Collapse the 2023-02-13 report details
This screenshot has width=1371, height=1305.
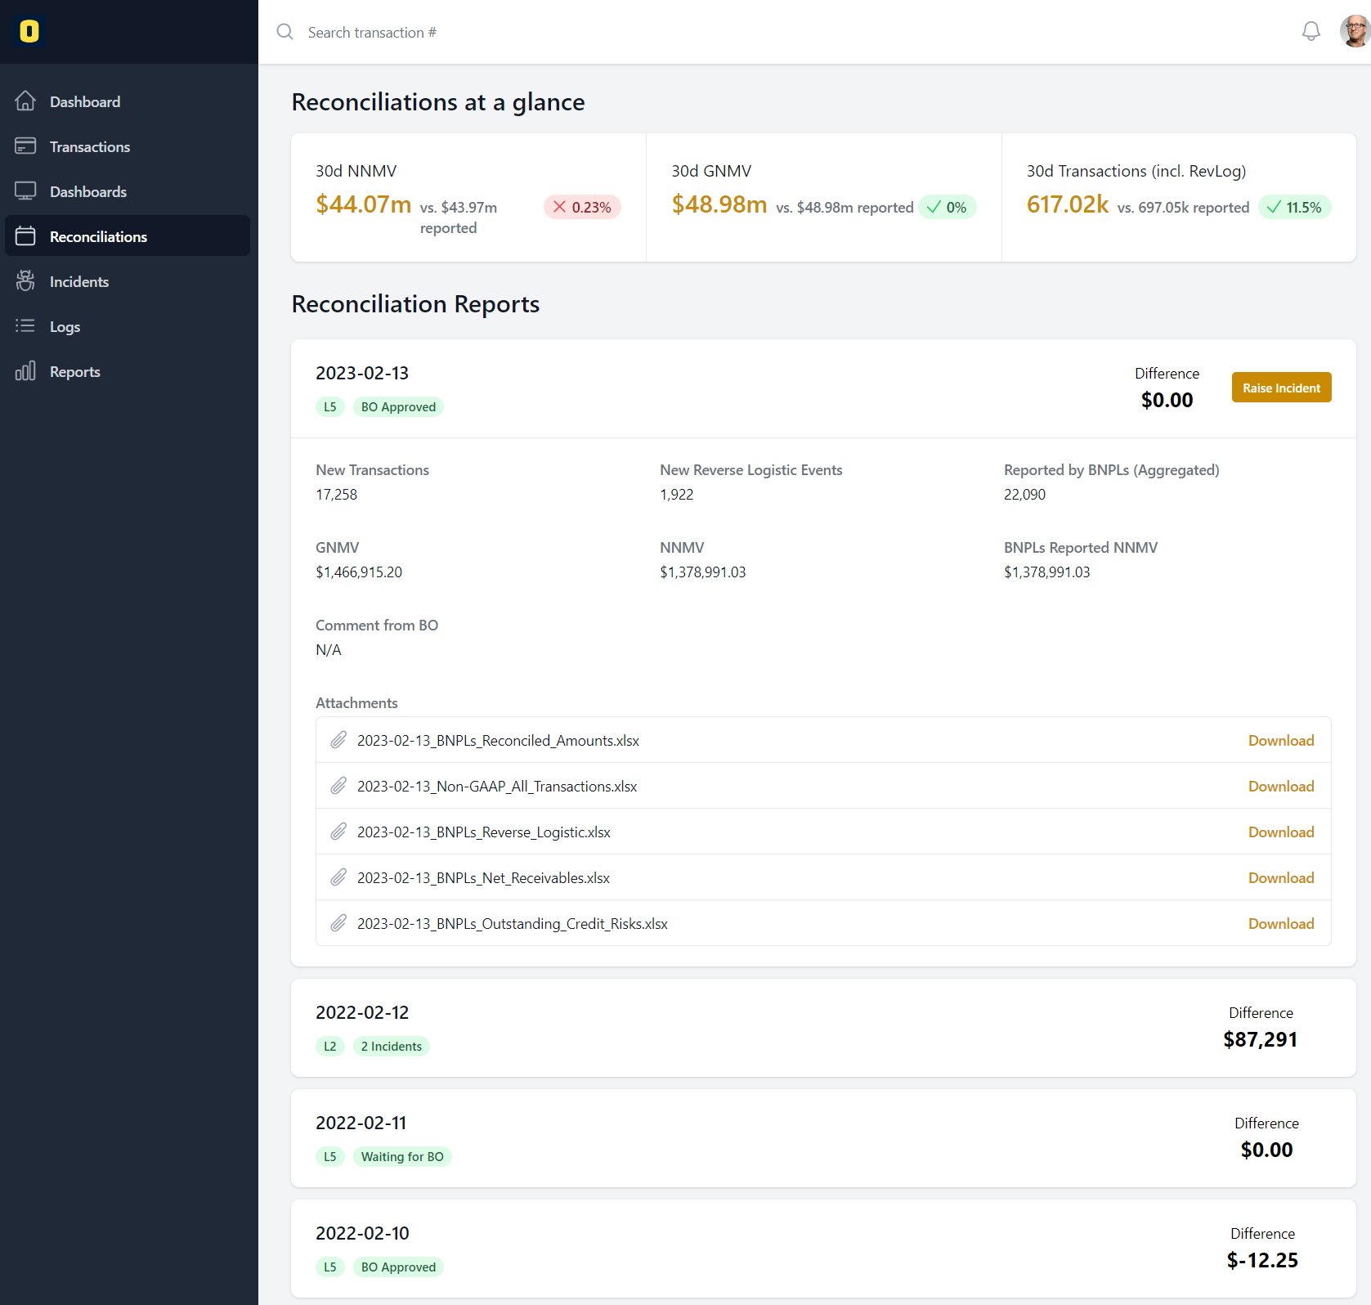click(x=362, y=373)
